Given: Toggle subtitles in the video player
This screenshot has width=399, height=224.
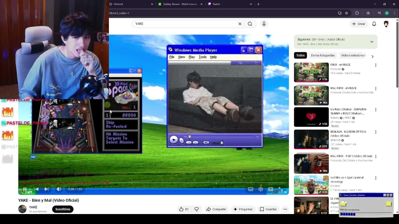Looking at the screenshot, I should point(251,189).
